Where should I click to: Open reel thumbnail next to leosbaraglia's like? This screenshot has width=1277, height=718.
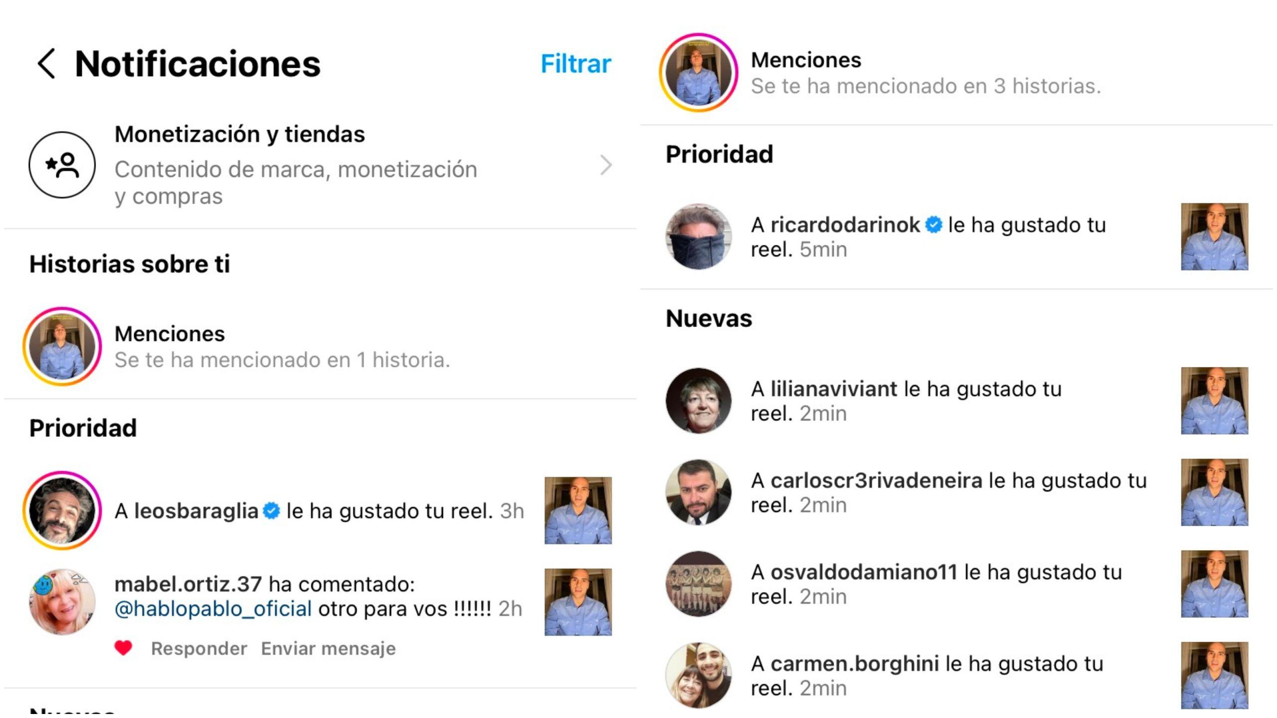578,511
